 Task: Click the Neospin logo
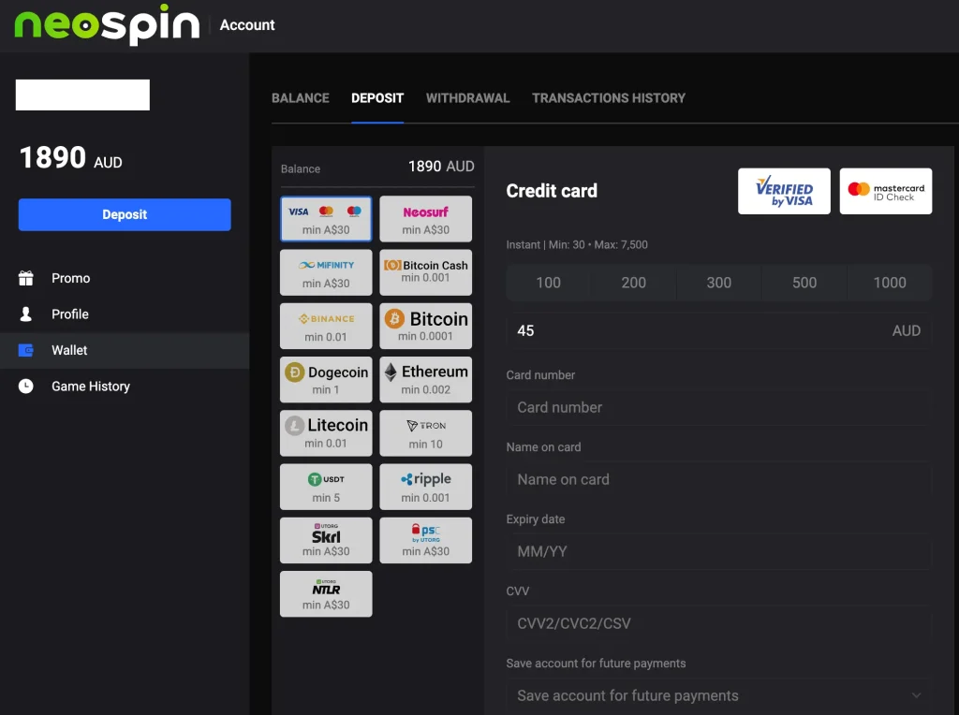coord(107,25)
